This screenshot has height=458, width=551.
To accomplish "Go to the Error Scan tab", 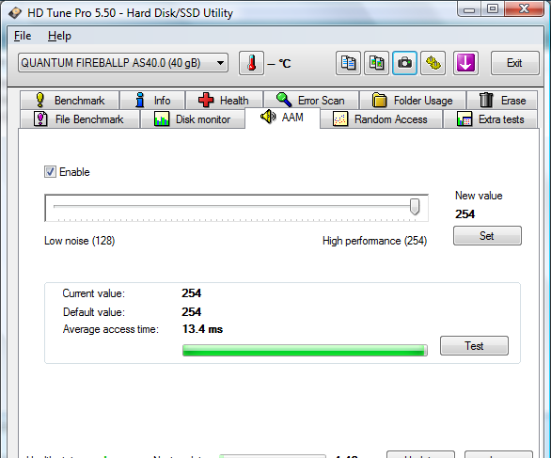I will 311,101.
